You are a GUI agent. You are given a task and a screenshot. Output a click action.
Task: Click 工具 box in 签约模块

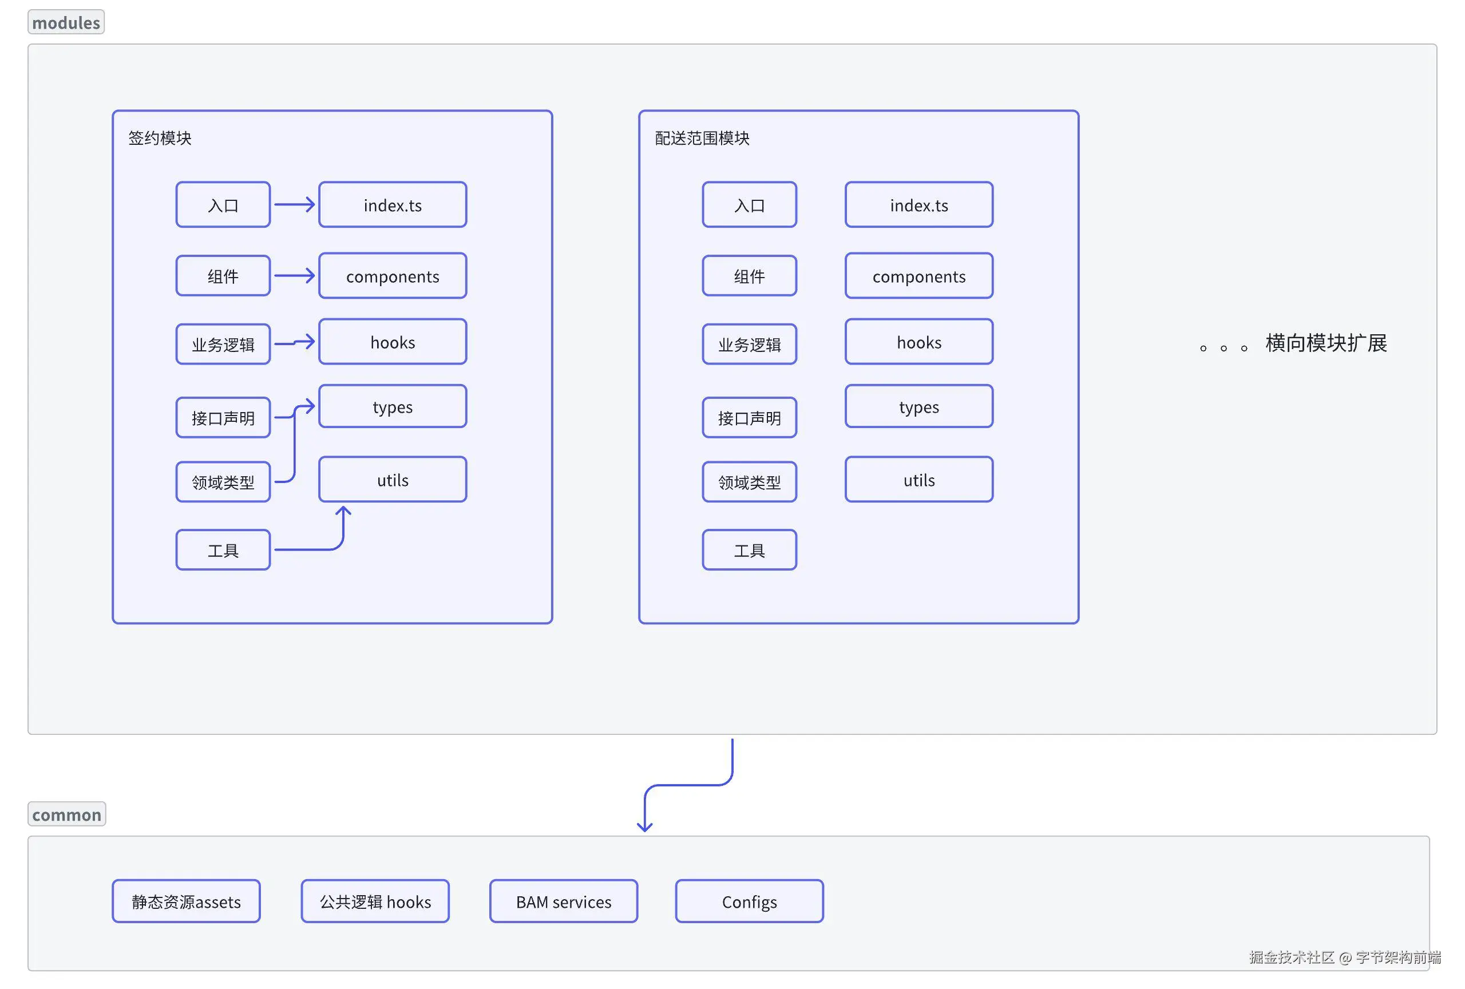(223, 550)
